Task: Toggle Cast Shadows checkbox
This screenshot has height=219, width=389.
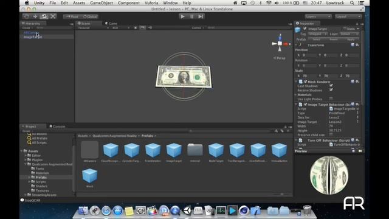Action: click(331, 86)
